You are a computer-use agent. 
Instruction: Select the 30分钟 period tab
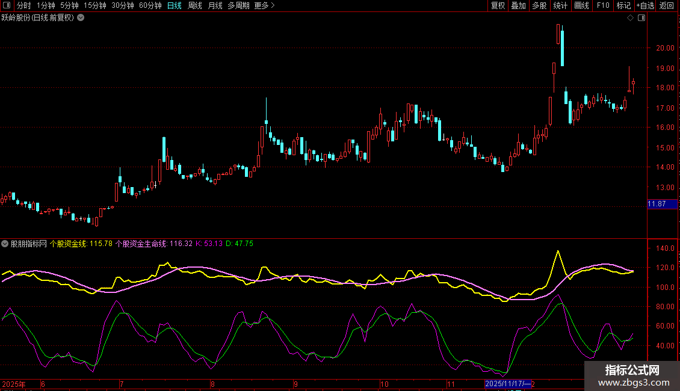pyautogui.click(x=123, y=5)
